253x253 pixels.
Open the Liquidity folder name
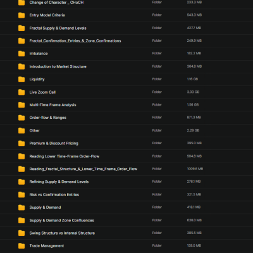tap(37, 79)
